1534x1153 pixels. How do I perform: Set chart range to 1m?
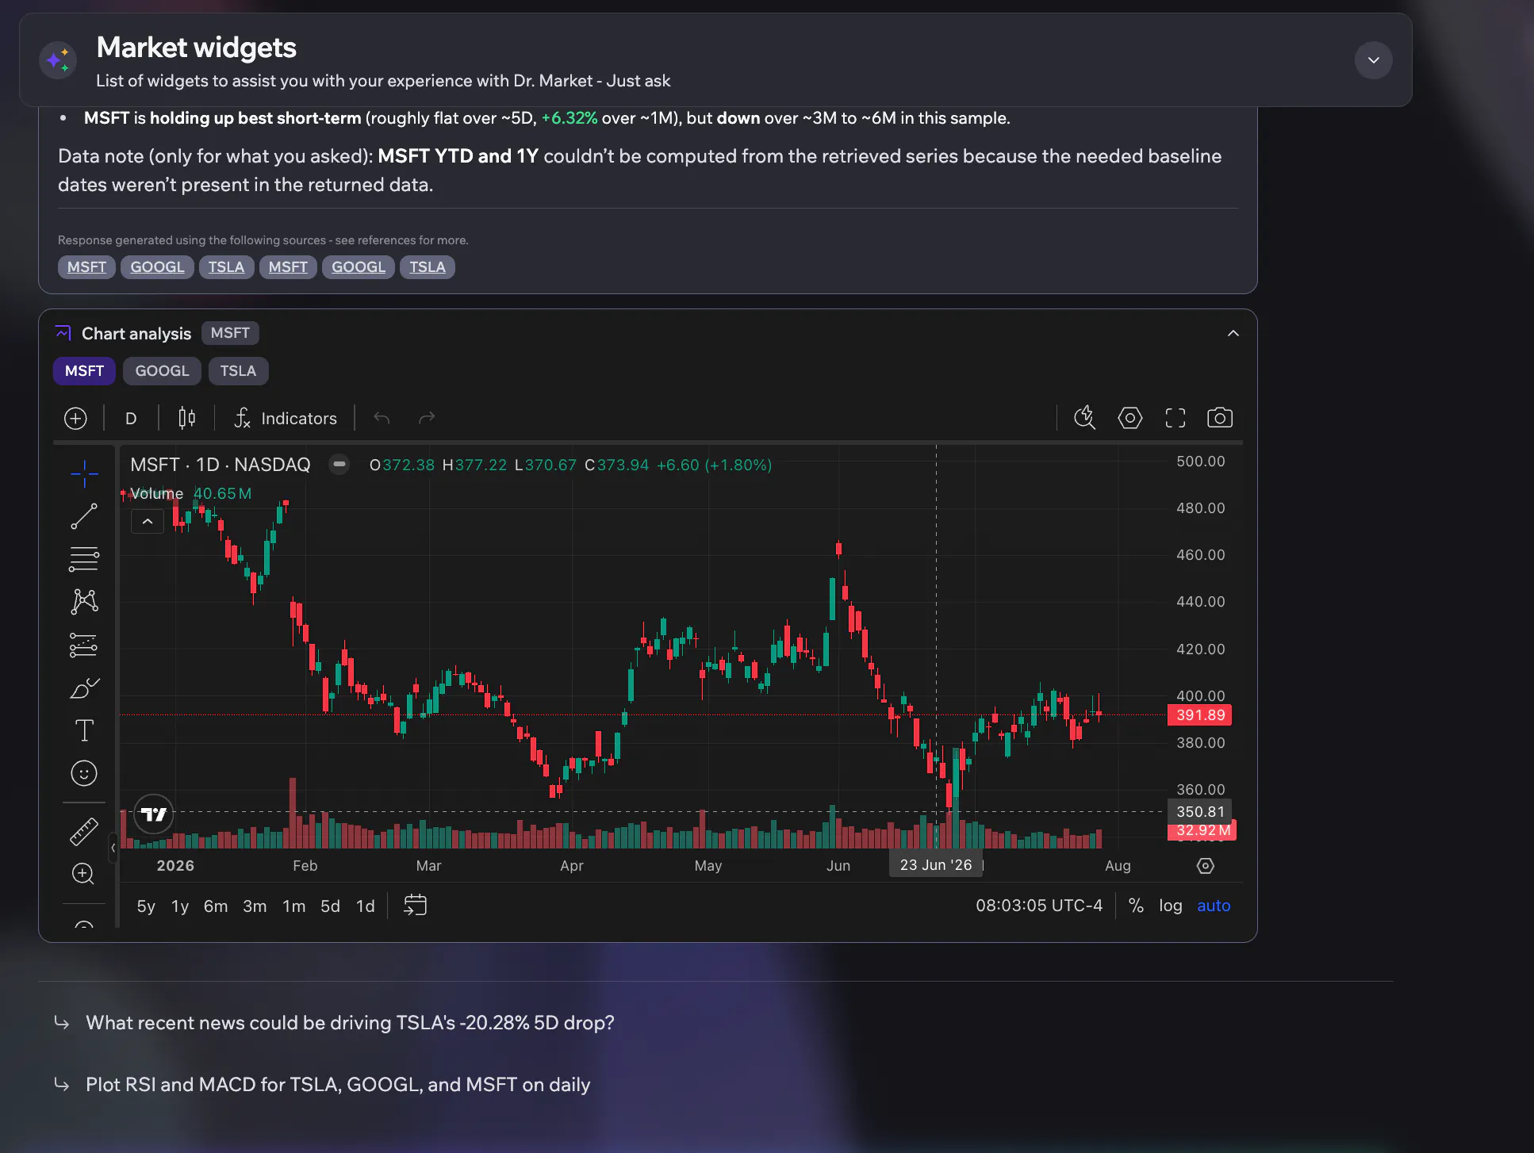point(293,906)
